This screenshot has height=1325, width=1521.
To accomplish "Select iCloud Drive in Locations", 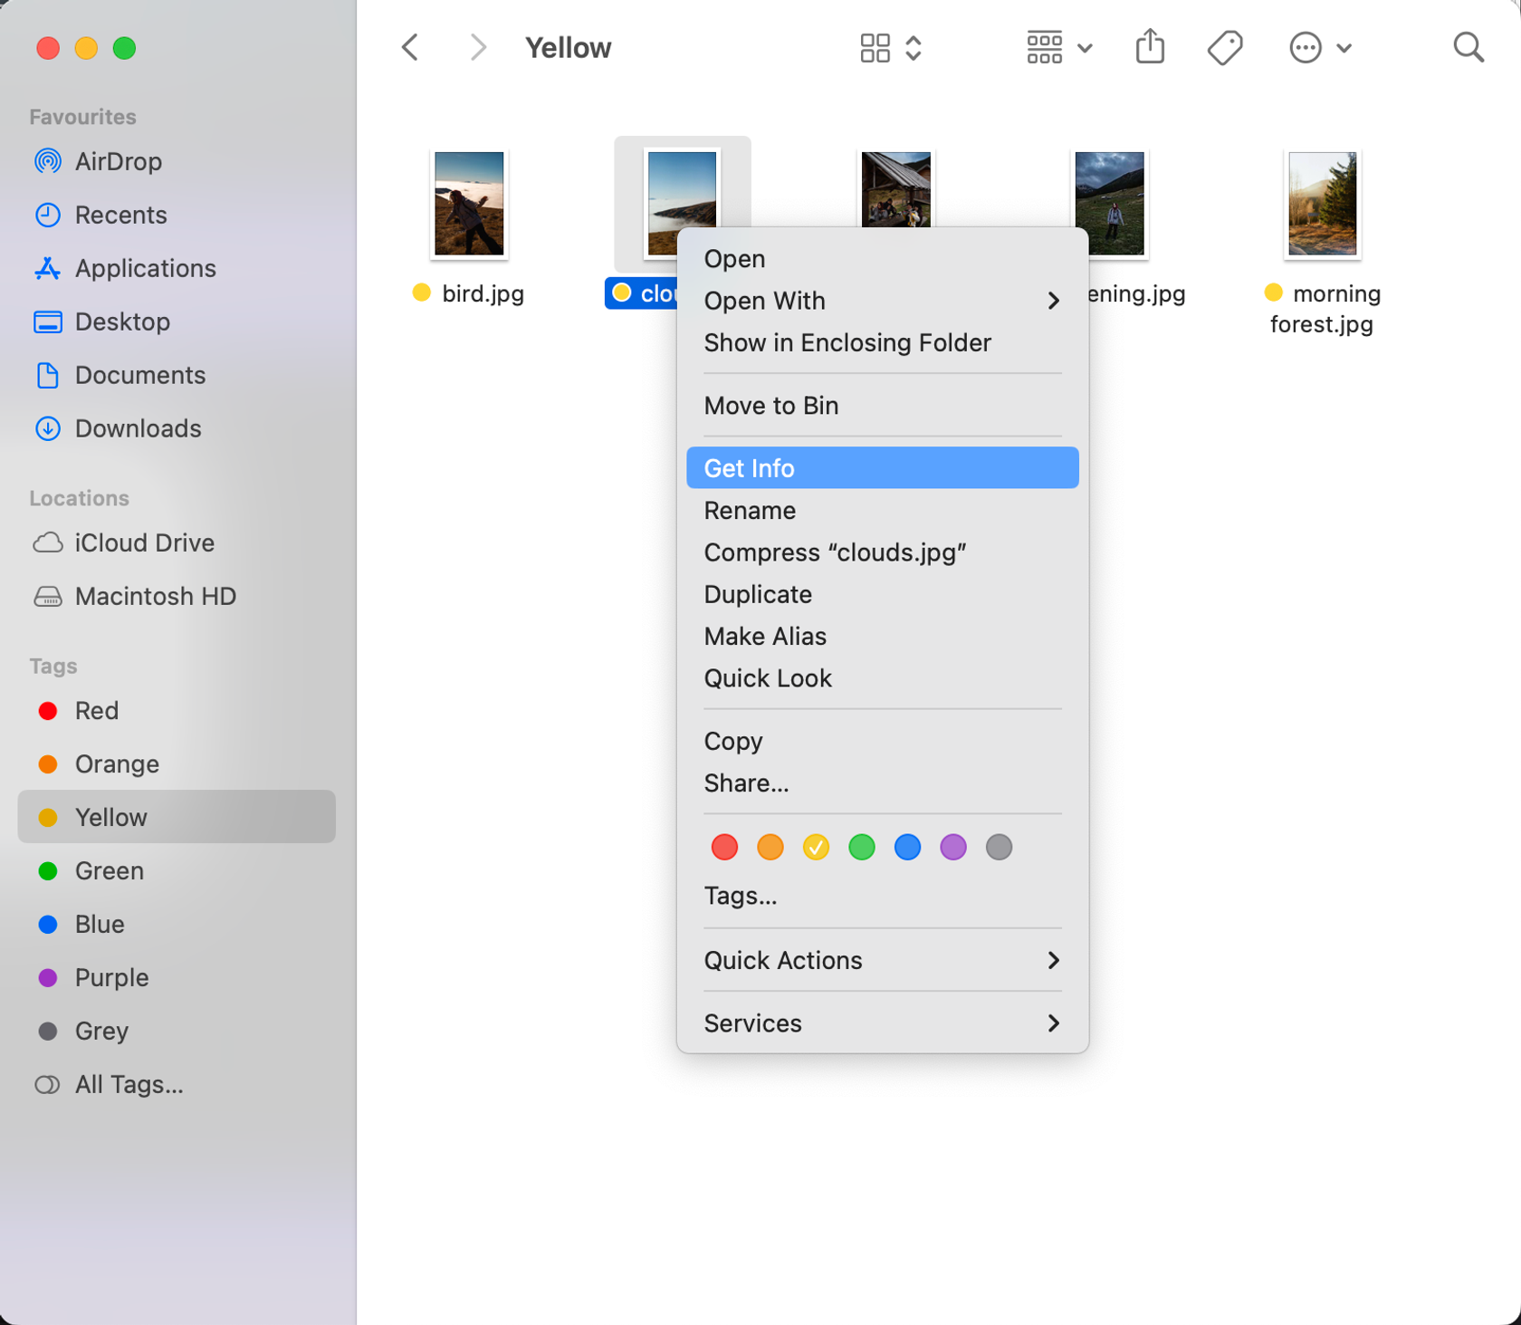I will click(143, 542).
